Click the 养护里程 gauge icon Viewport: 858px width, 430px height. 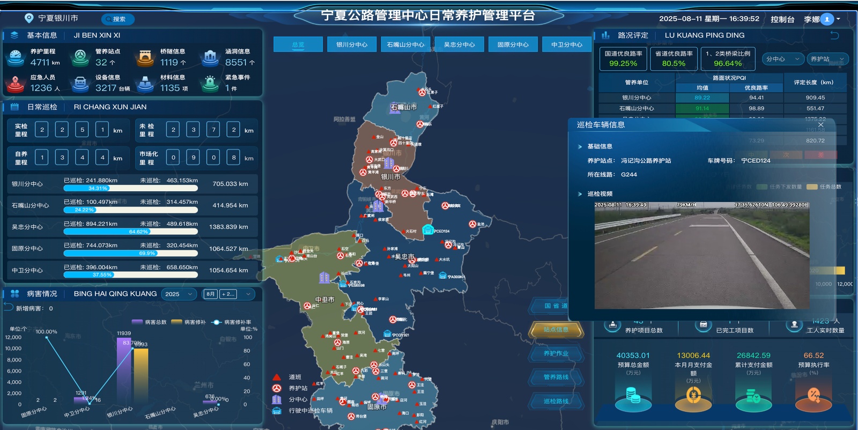tap(16, 57)
